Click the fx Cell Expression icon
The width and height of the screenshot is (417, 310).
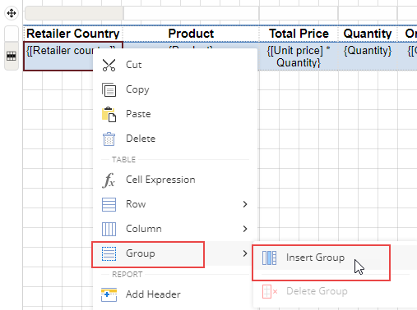[x=109, y=180]
